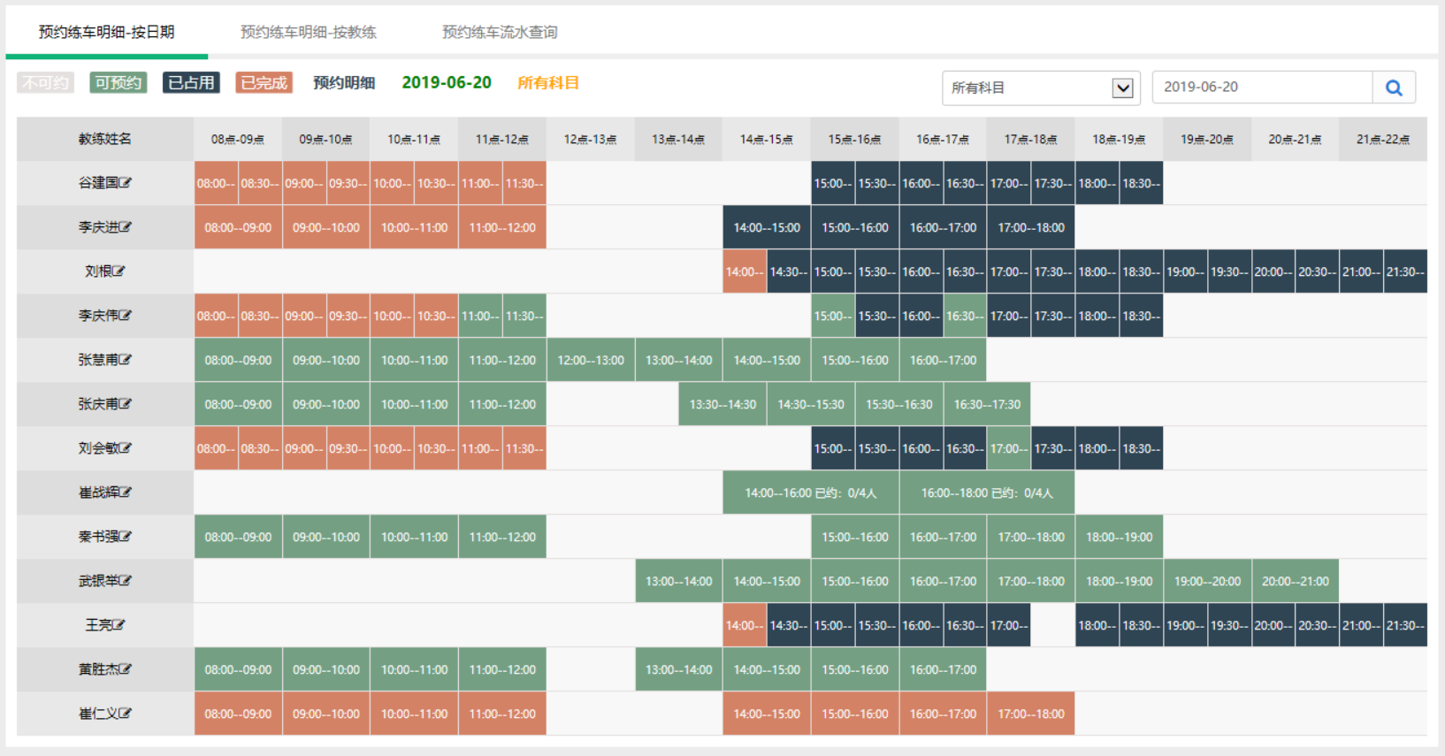Click the green 可预约 legend label
The image size is (1445, 756).
pyautogui.click(x=119, y=82)
